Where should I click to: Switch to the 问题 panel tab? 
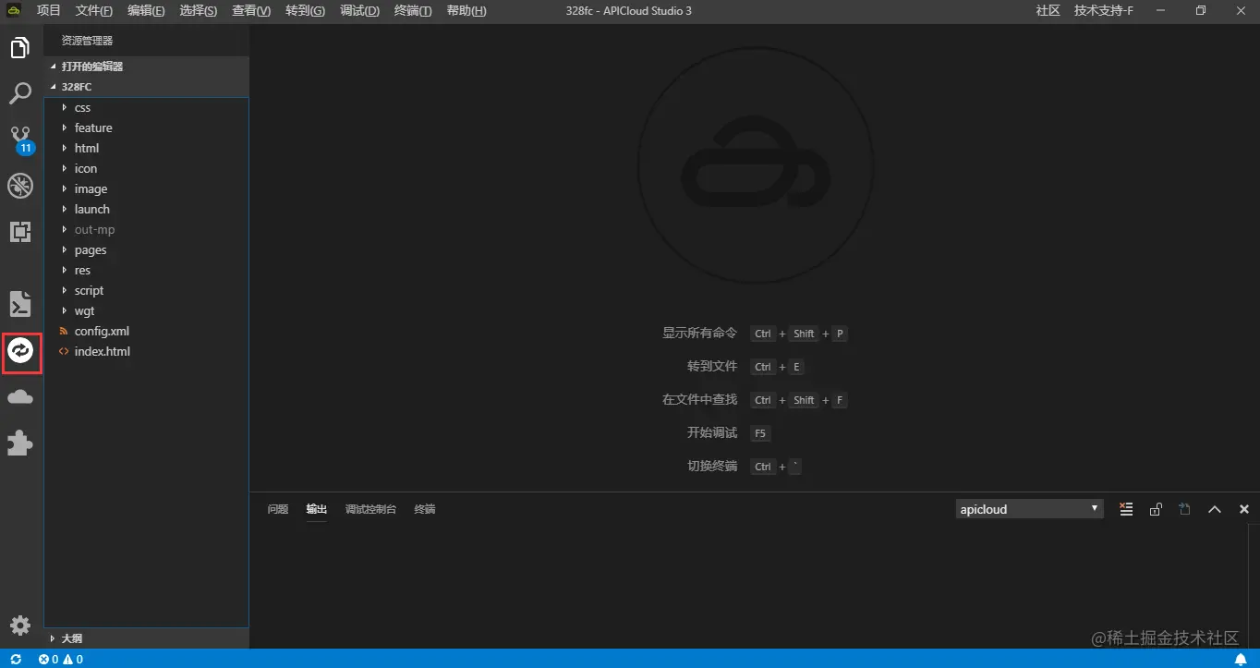pos(278,509)
